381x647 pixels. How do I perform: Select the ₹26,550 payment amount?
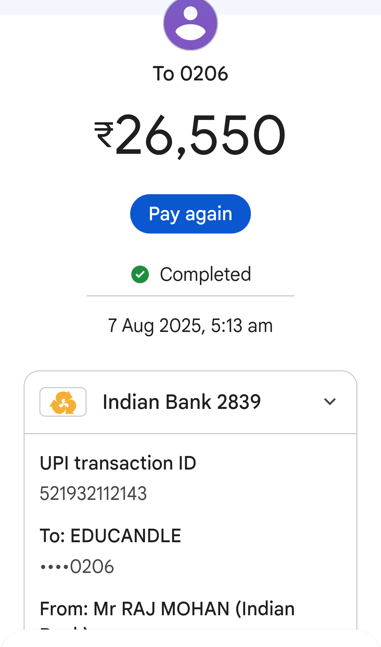[x=200, y=135]
